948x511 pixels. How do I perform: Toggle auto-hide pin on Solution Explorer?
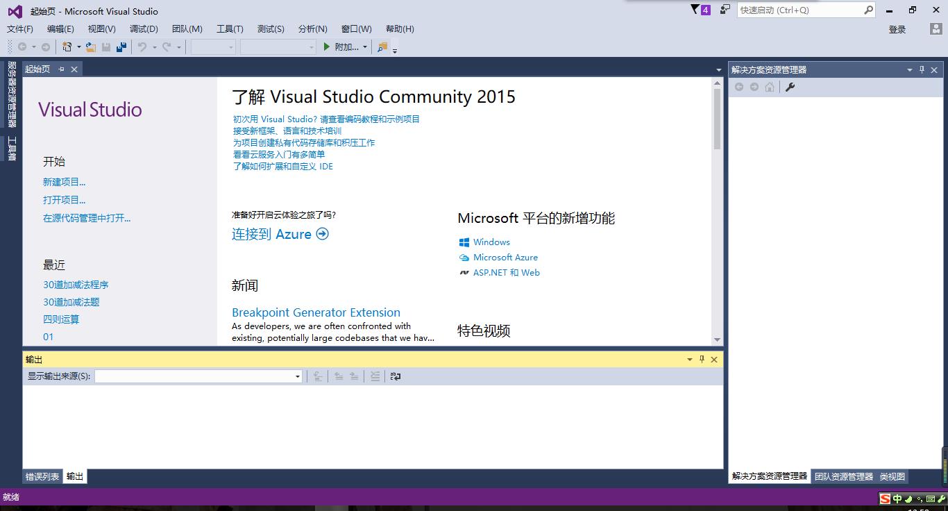click(922, 69)
